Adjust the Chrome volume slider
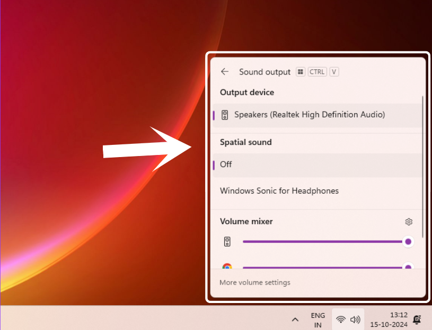432x330 pixels. click(x=328, y=267)
